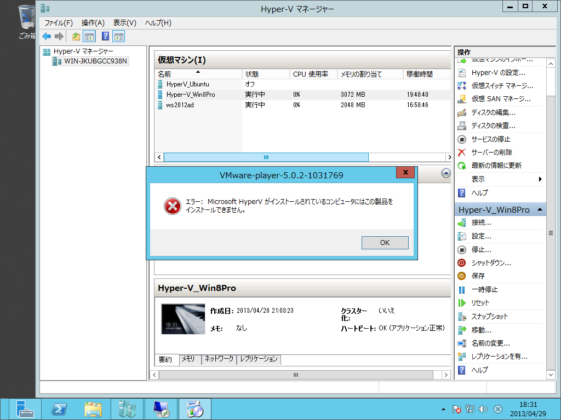Switch to the レプリケーション tab
This screenshot has width=561, height=420.
(x=259, y=359)
